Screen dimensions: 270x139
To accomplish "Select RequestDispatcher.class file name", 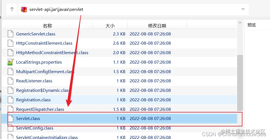I will tap(40, 109).
